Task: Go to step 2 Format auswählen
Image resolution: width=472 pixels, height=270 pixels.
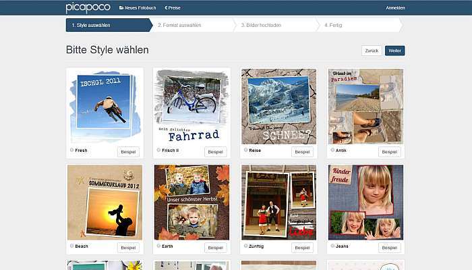Action: (x=193, y=25)
